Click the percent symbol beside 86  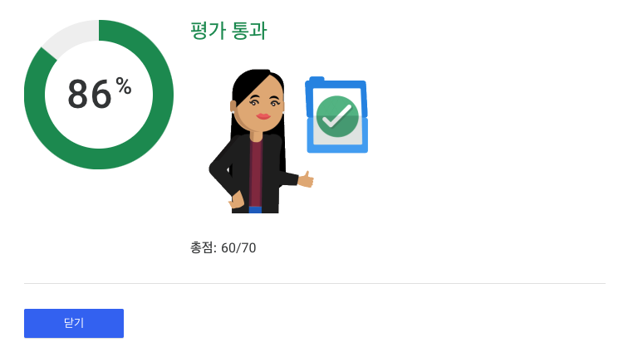[x=124, y=86]
